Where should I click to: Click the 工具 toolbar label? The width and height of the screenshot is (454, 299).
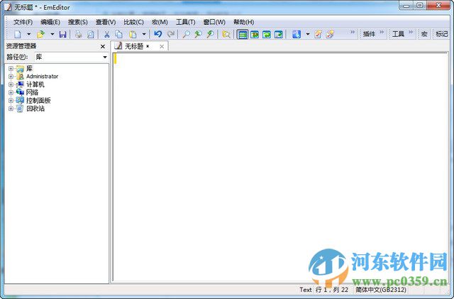coord(398,34)
